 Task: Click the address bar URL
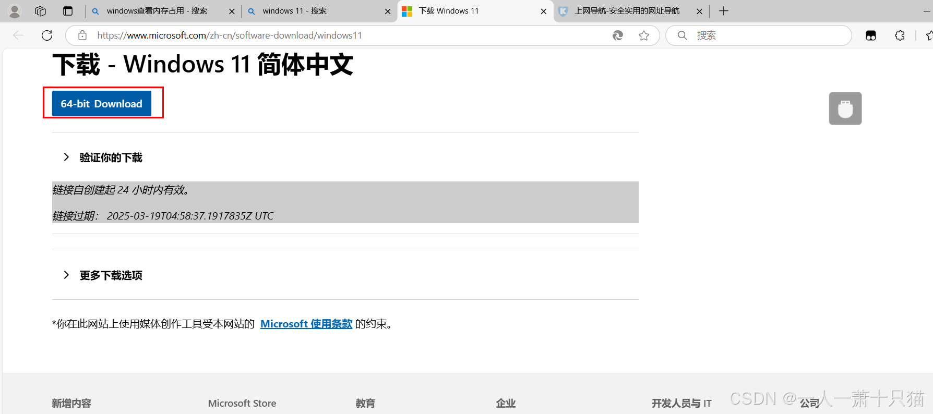click(x=230, y=35)
